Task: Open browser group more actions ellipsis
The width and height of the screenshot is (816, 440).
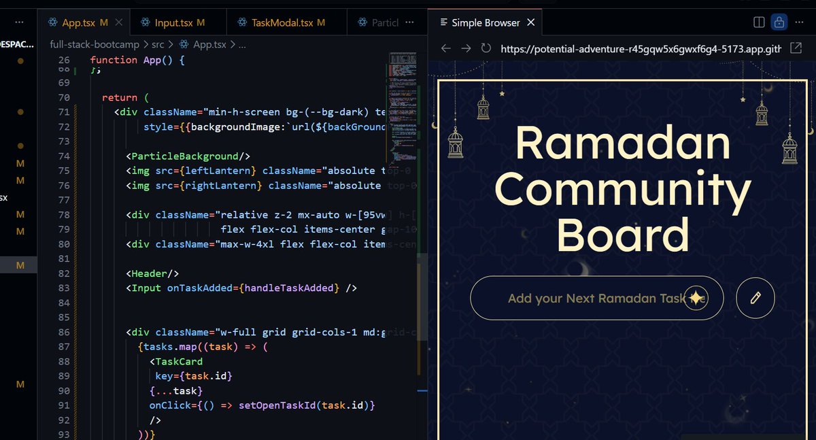Action: click(x=798, y=22)
